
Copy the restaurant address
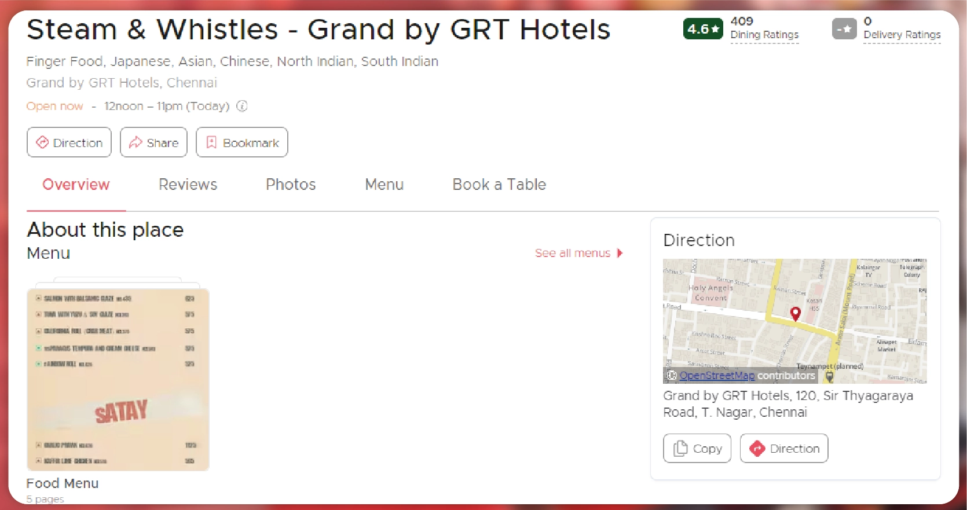click(x=697, y=449)
